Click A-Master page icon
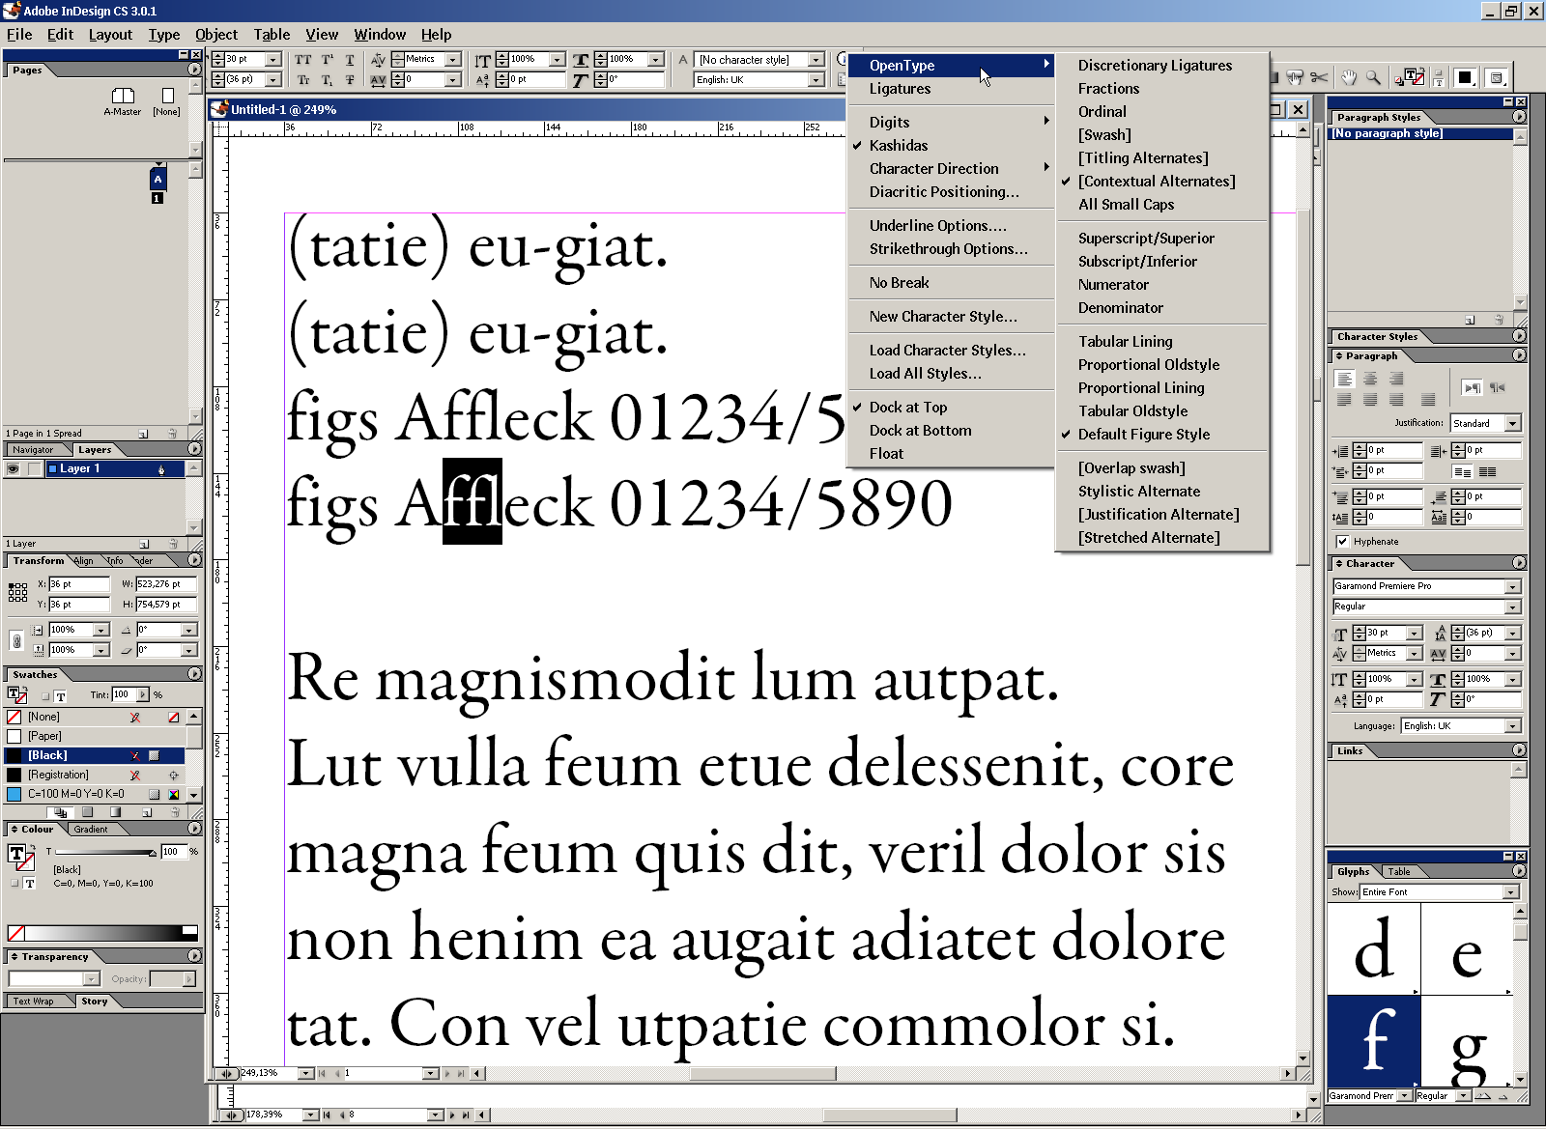The image size is (1546, 1129). coord(123,95)
